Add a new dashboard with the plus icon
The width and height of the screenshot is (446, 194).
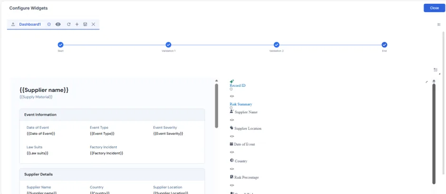click(77, 24)
